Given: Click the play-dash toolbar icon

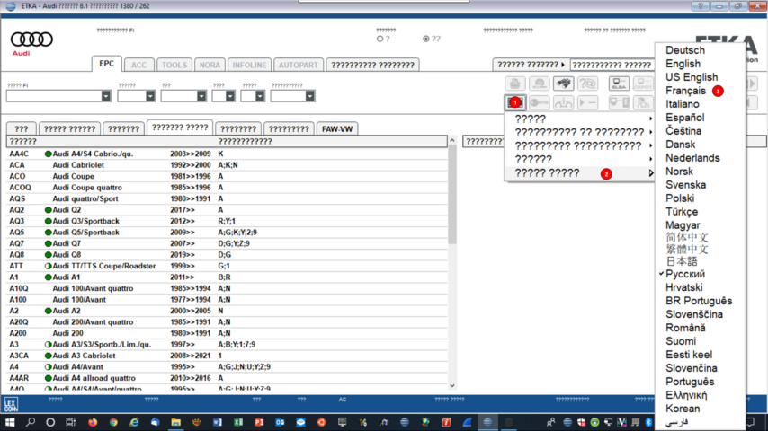Looking at the screenshot, I should [x=587, y=102].
